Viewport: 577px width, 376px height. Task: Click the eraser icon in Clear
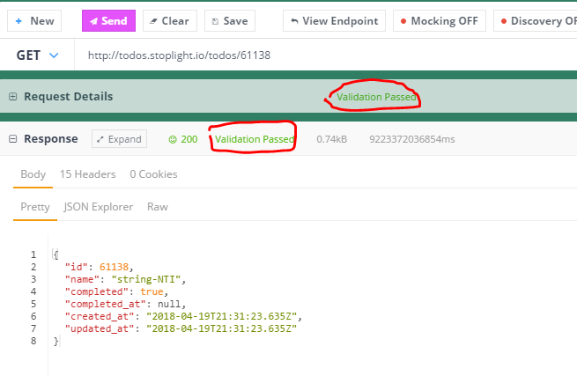[153, 21]
